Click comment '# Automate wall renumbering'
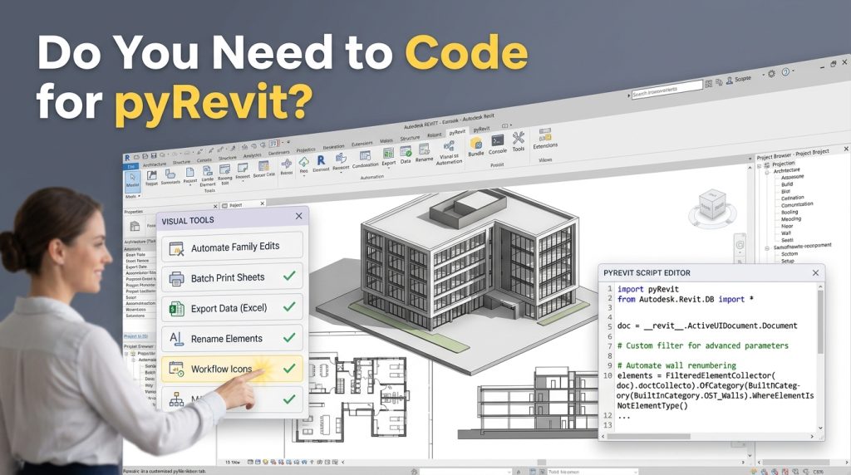 pyautogui.click(x=676, y=365)
